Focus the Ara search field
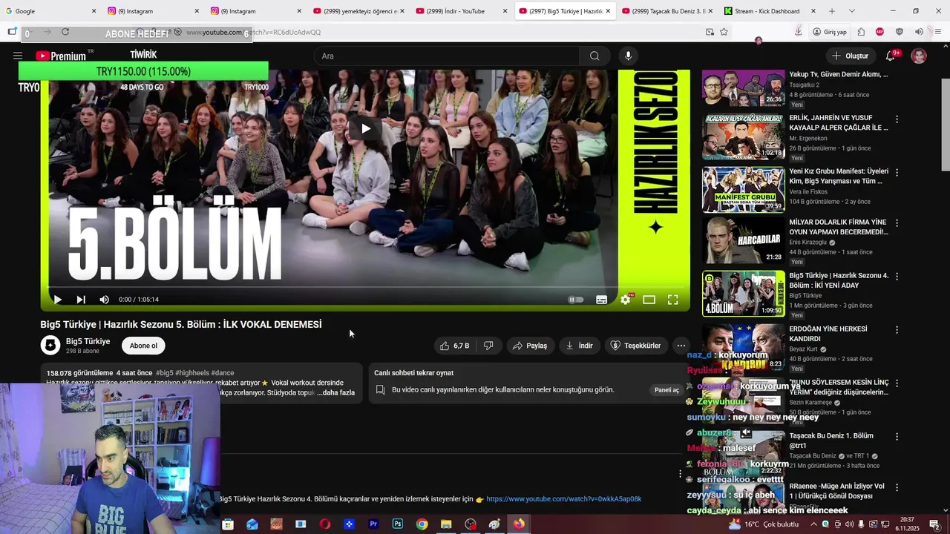This screenshot has width=950, height=534. coord(447,56)
